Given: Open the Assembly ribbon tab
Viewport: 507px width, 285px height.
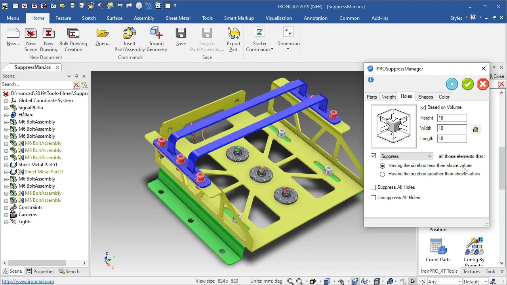Looking at the screenshot, I should (x=144, y=18).
